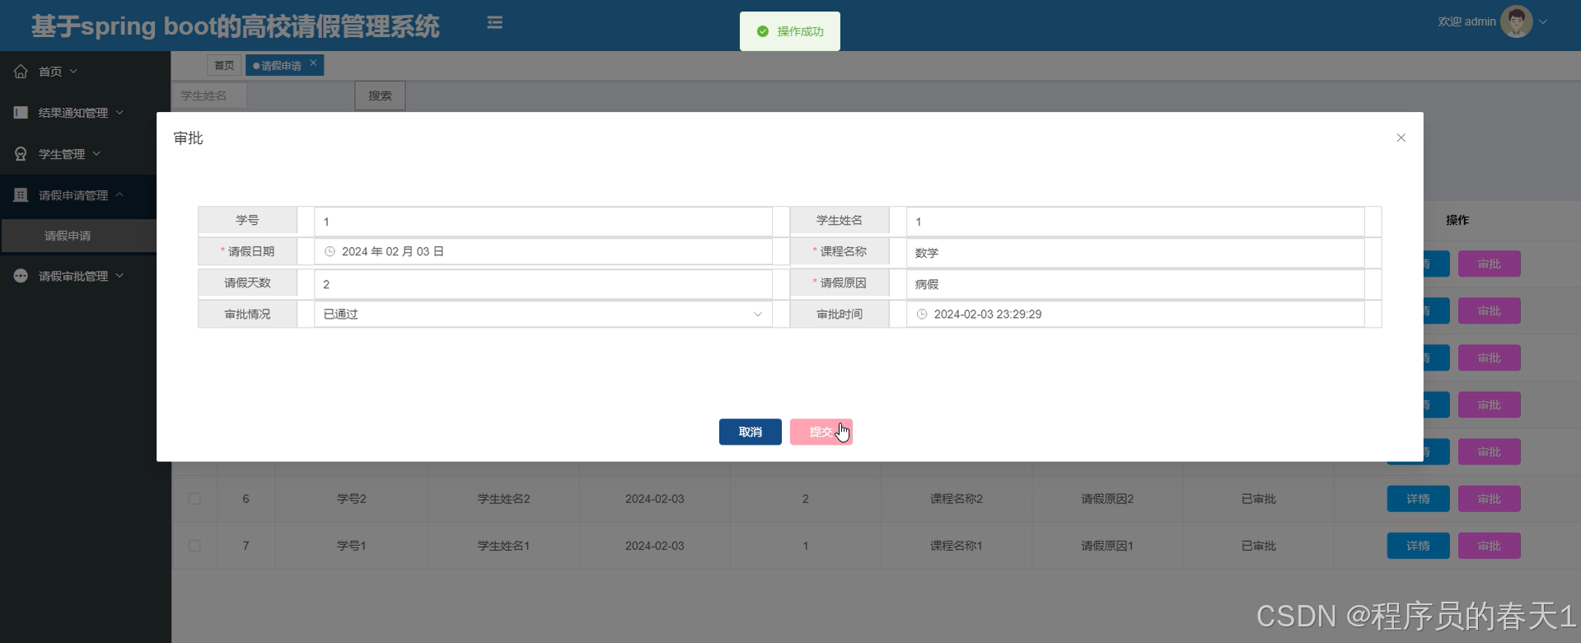Toggle the checkbox for row 6

point(194,499)
